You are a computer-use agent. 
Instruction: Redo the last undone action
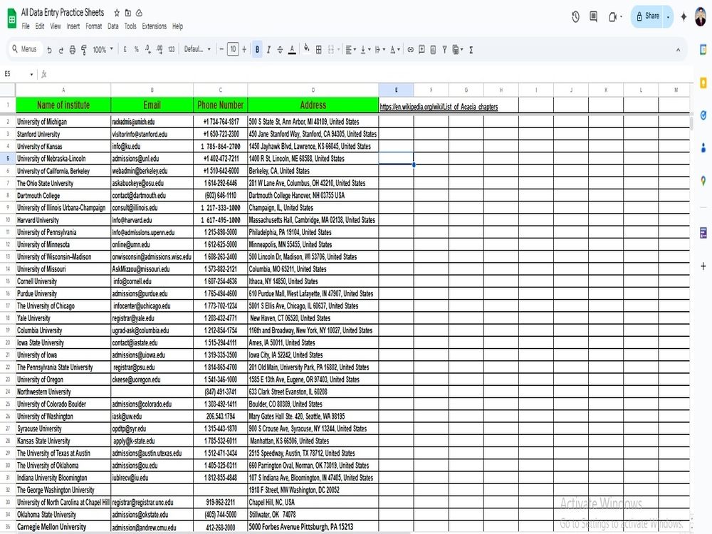[x=61, y=50]
